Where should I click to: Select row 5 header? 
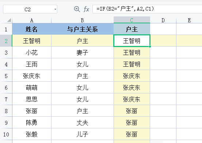coord(6,76)
